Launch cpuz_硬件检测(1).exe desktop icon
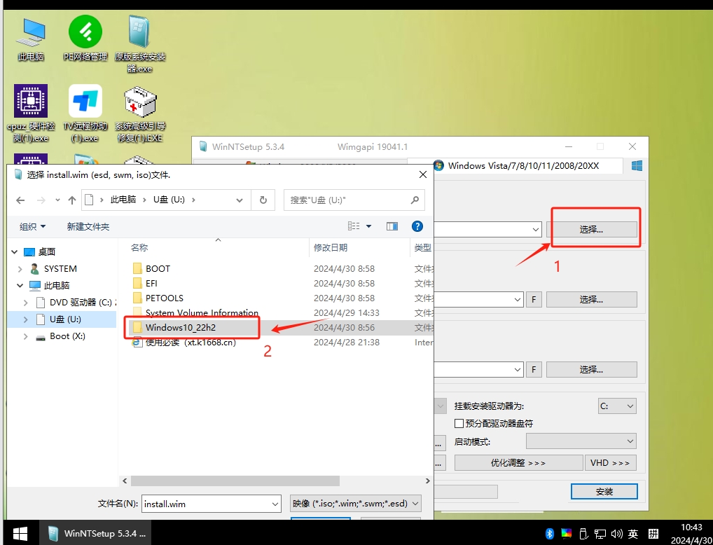713x545 pixels. click(x=31, y=113)
